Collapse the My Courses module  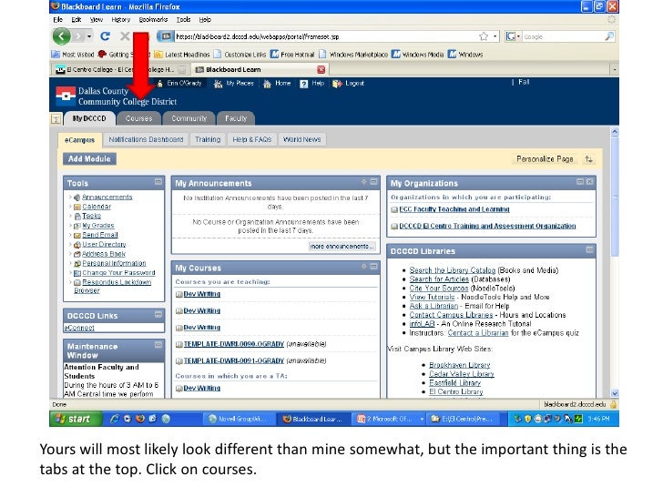point(373,266)
